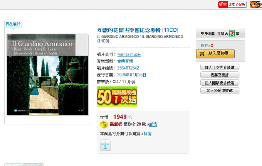
Task: Open the 50萬點購物金 promotion banner
Action: [117, 97]
